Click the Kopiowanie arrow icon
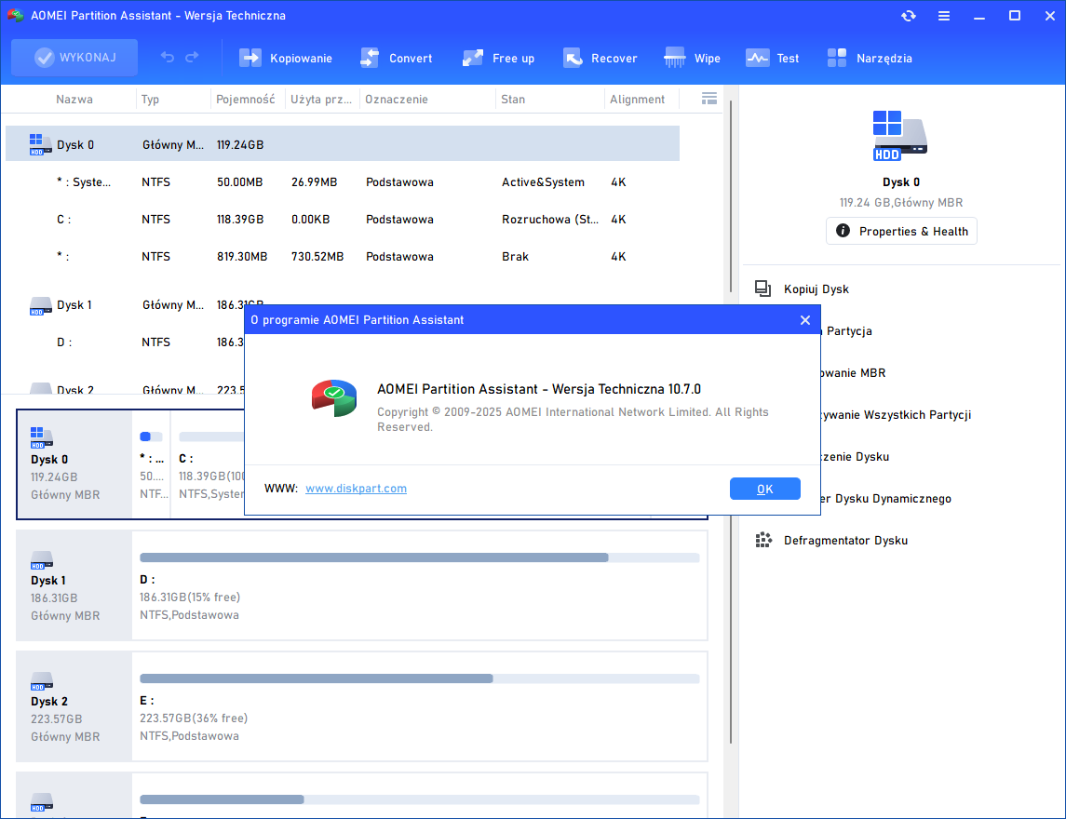 click(x=250, y=58)
